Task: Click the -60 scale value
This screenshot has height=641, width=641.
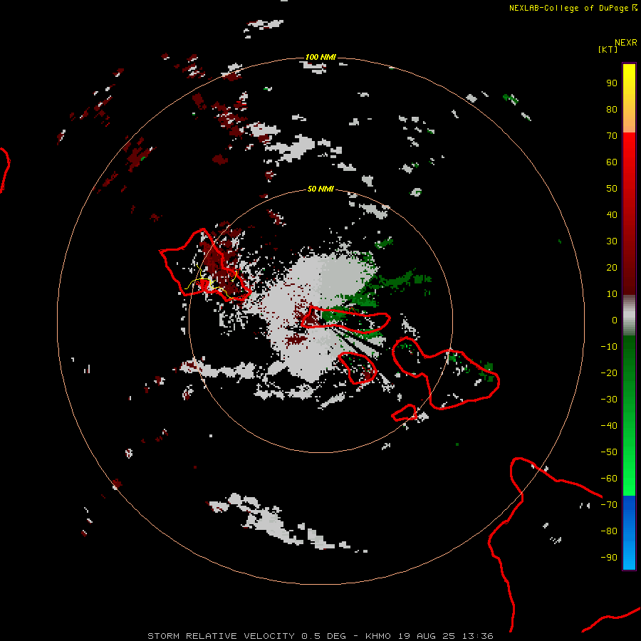Action: (x=609, y=479)
